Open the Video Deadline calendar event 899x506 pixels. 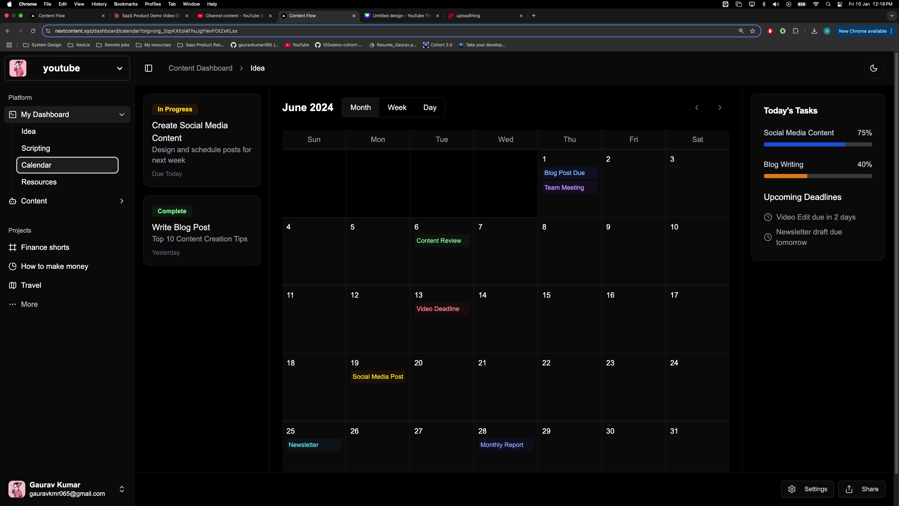point(438,309)
